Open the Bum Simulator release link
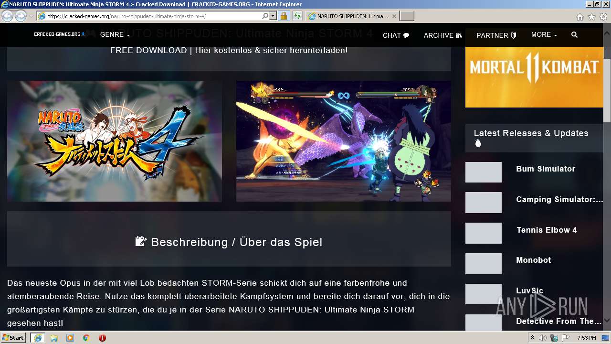This screenshot has width=611, height=344. [x=546, y=169]
